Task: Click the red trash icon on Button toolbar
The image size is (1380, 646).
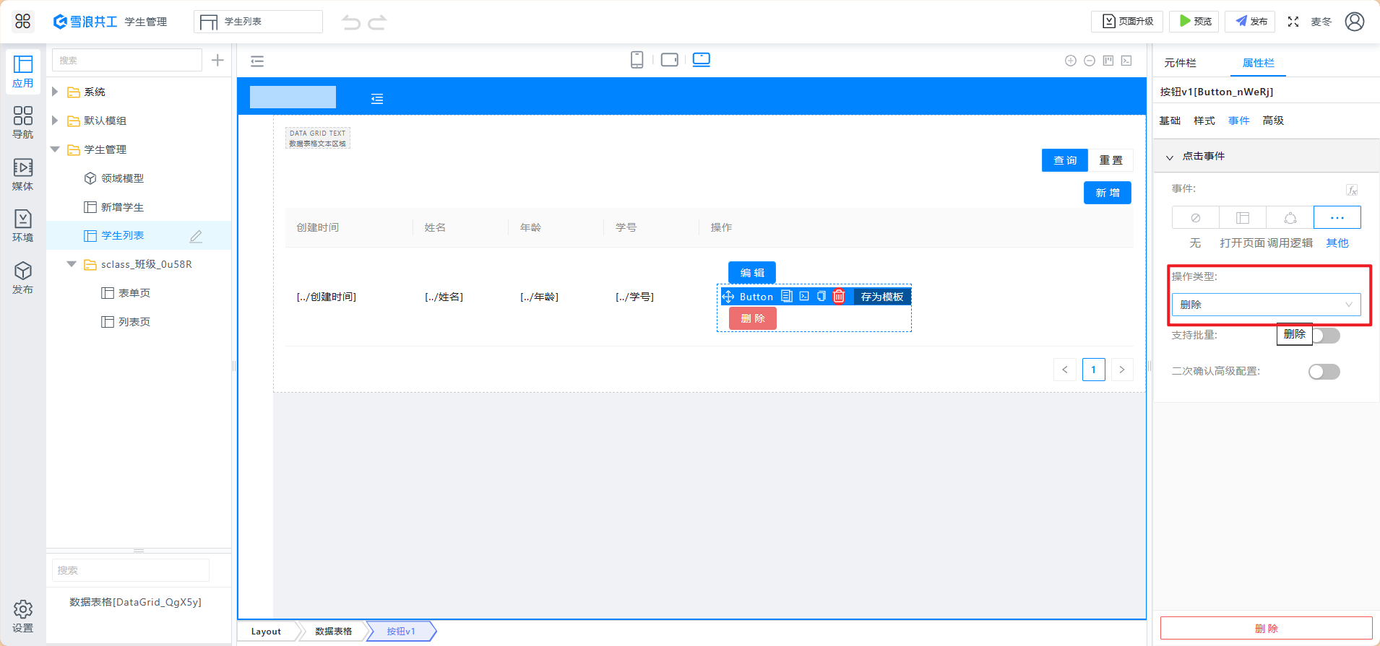Action: (839, 297)
